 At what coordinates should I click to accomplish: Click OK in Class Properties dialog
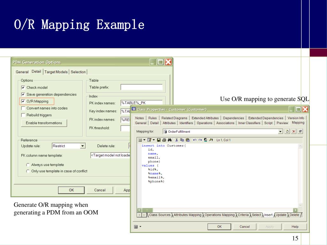219,226
